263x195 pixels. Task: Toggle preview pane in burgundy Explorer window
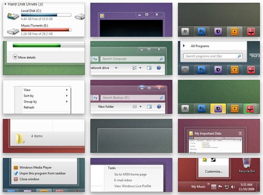click(x=149, y=107)
